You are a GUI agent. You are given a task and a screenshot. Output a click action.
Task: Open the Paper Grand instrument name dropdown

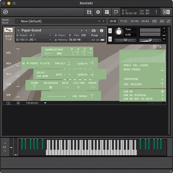(x=18, y=31)
